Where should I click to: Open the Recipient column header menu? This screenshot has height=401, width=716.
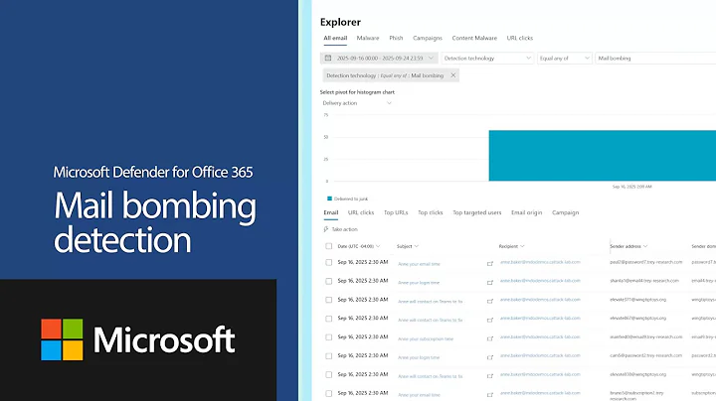pos(511,246)
